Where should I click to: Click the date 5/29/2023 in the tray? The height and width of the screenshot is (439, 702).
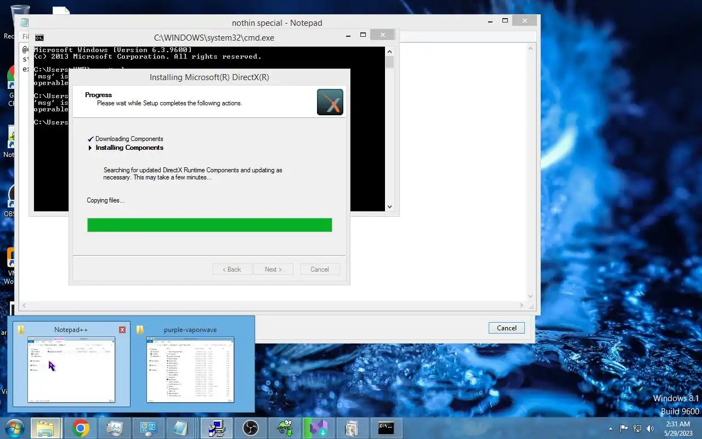click(678, 433)
